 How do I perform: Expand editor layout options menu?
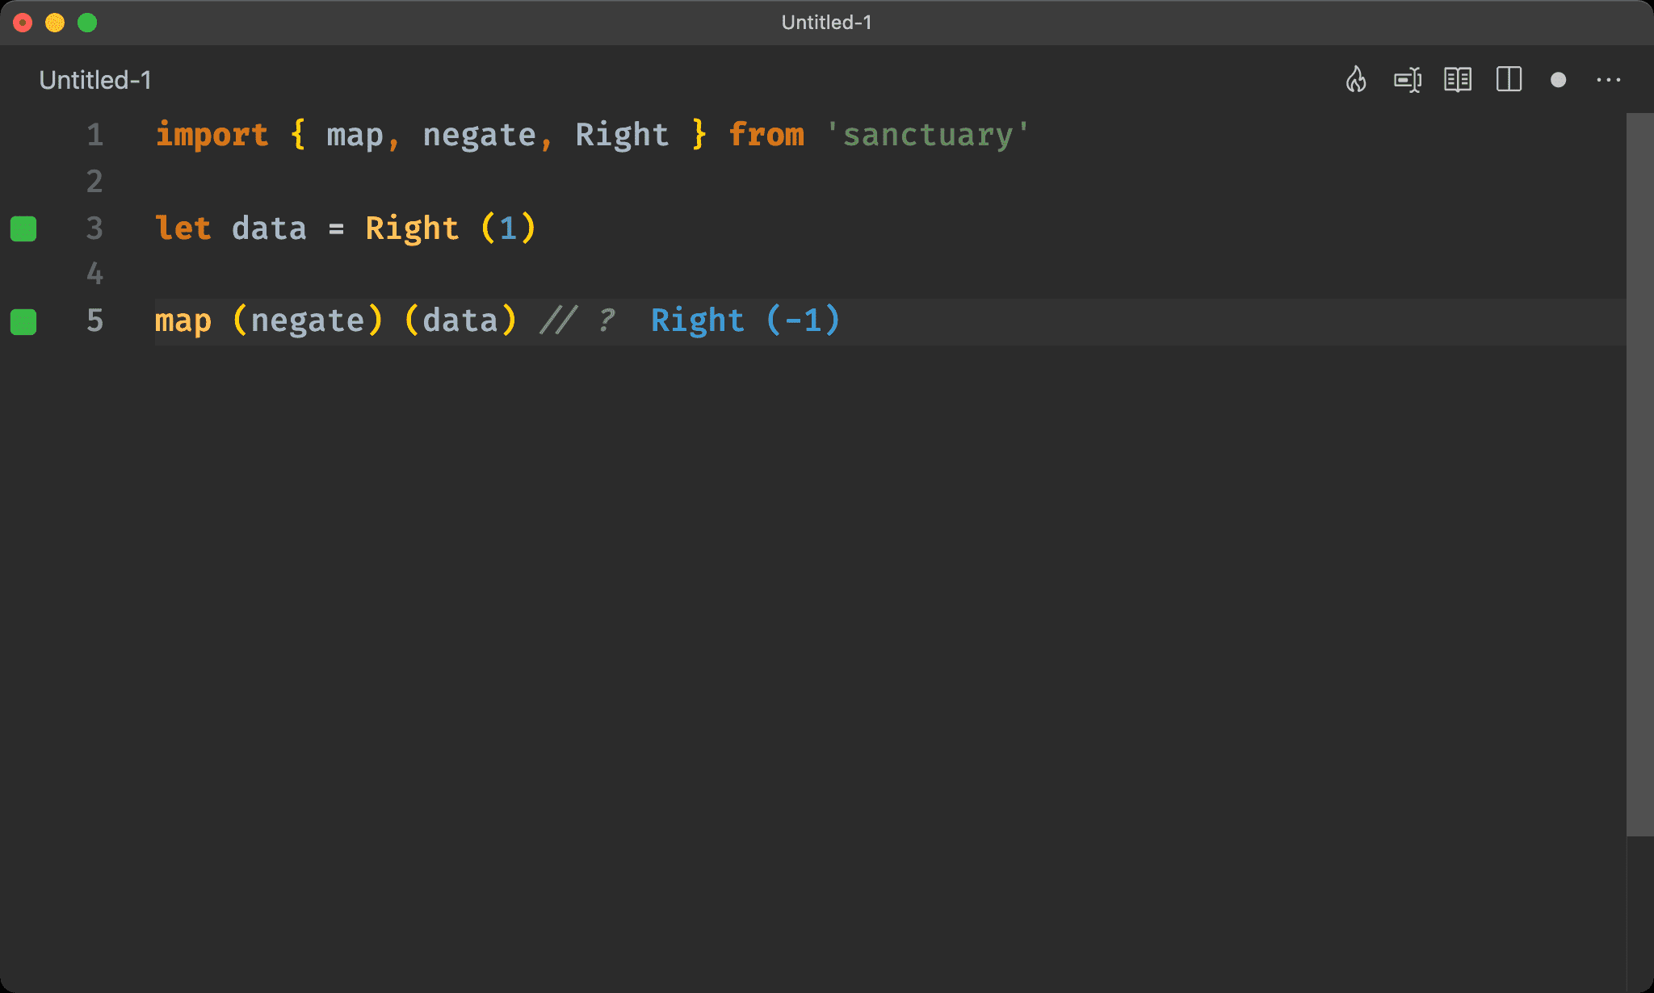pos(1509,79)
